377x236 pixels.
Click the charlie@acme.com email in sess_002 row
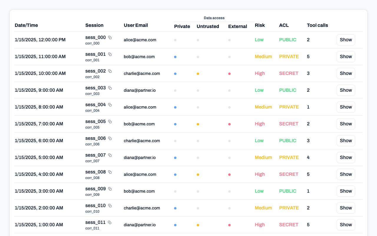[142, 73]
